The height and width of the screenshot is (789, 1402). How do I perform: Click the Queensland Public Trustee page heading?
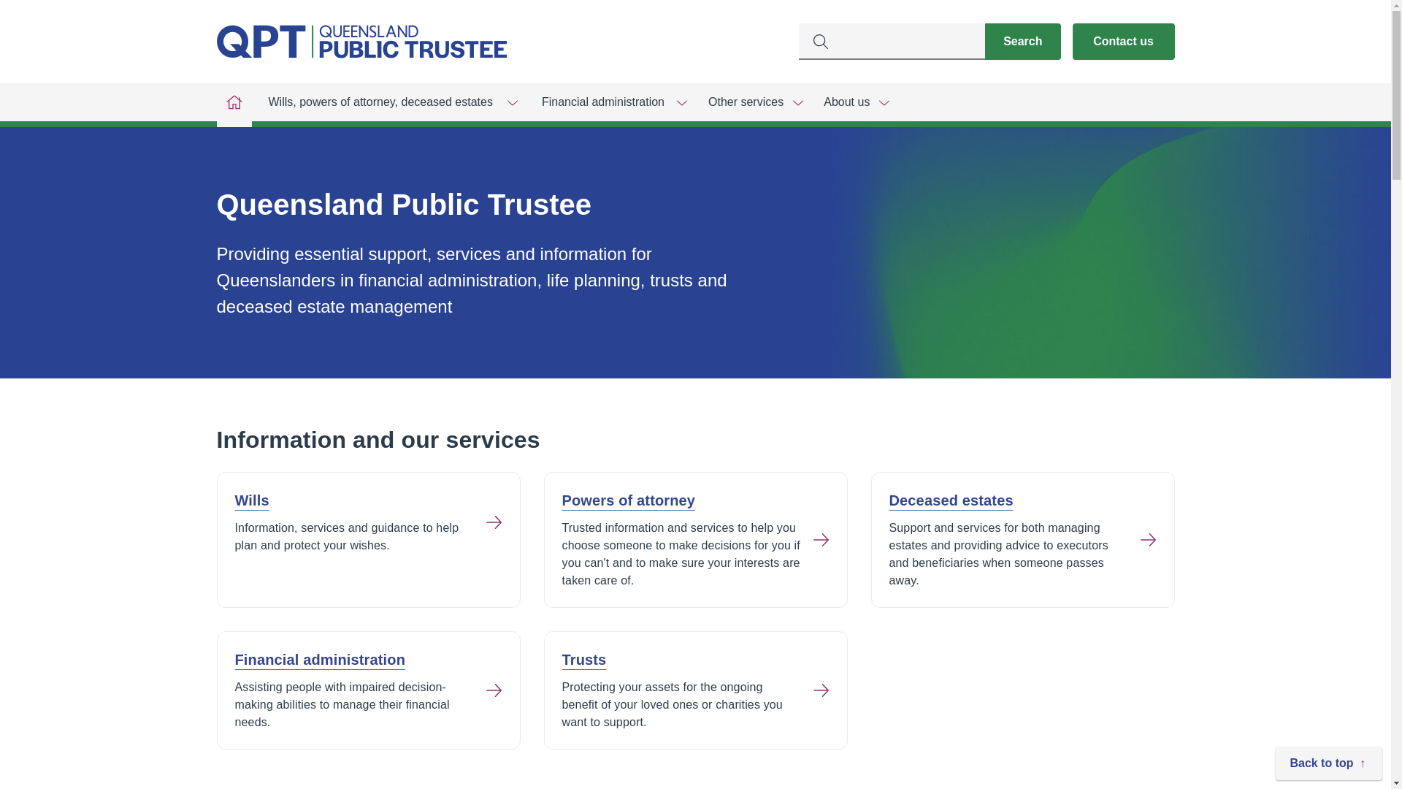tap(404, 205)
